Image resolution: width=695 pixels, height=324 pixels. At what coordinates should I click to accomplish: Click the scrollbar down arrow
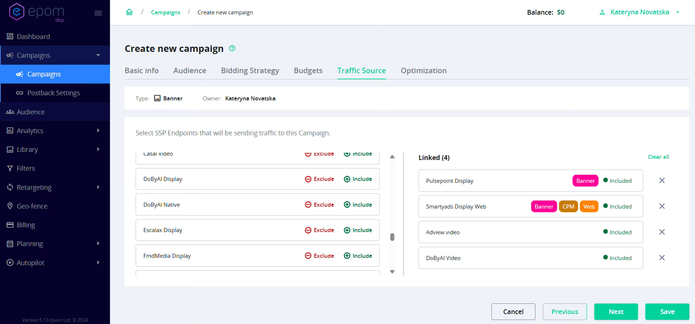[392, 272]
